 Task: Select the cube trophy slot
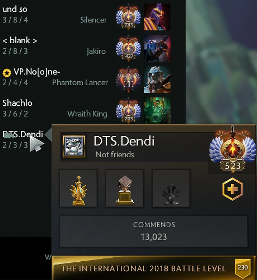click(x=125, y=188)
